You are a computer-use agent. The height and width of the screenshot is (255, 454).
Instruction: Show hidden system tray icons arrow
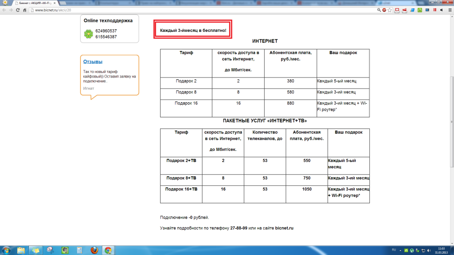point(401,250)
